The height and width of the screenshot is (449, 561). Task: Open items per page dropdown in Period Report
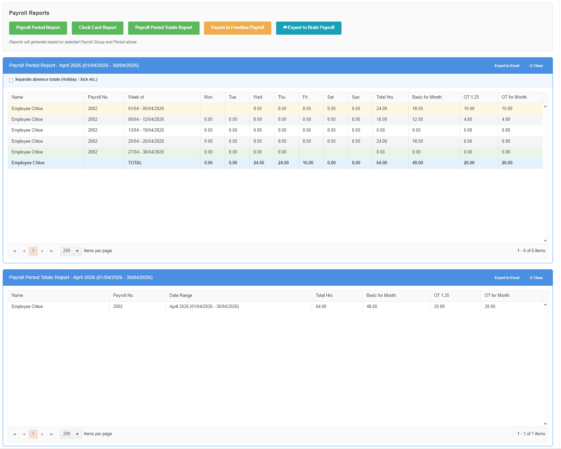coord(71,251)
